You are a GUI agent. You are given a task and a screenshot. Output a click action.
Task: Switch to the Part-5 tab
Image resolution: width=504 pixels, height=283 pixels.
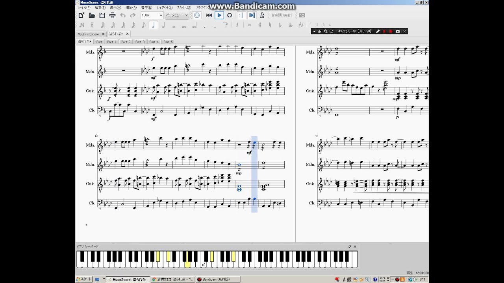click(x=168, y=42)
